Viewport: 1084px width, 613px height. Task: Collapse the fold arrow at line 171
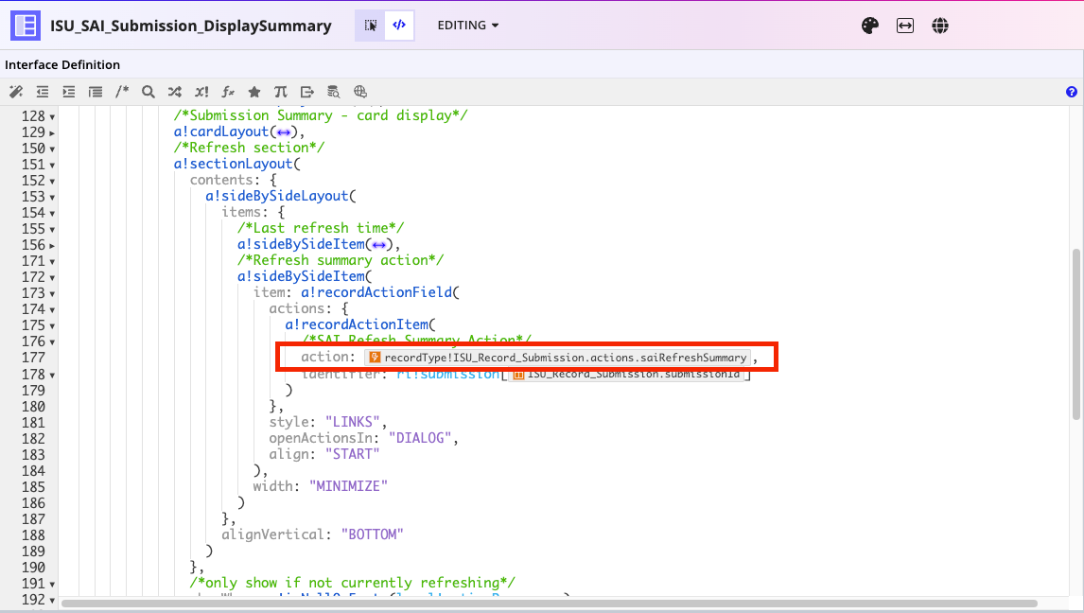click(52, 262)
